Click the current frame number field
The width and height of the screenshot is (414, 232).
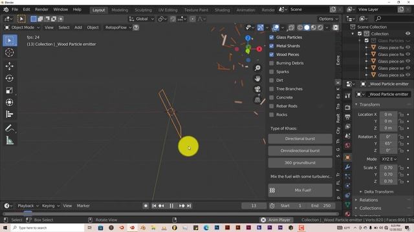pyautogui.click(x=254, y=206)
